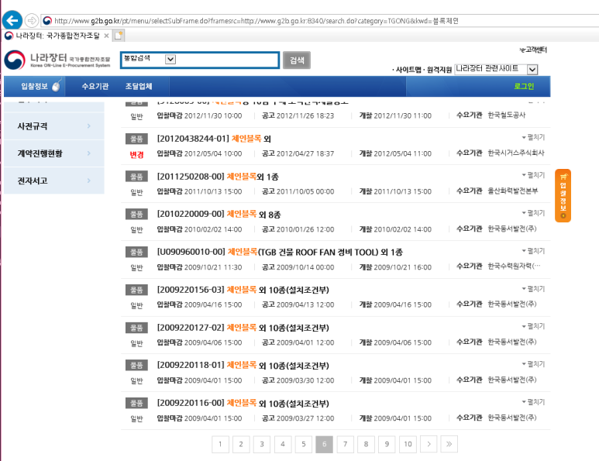Open a new browser tab
599x461 pixels.
(119, 36)
